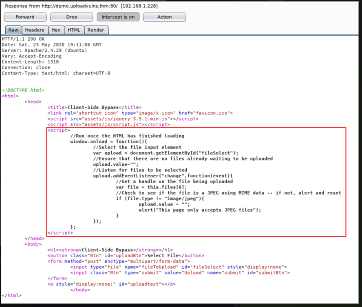Click the fileToUpload input line
Screen dimensions: 362x307
[179, 267]
